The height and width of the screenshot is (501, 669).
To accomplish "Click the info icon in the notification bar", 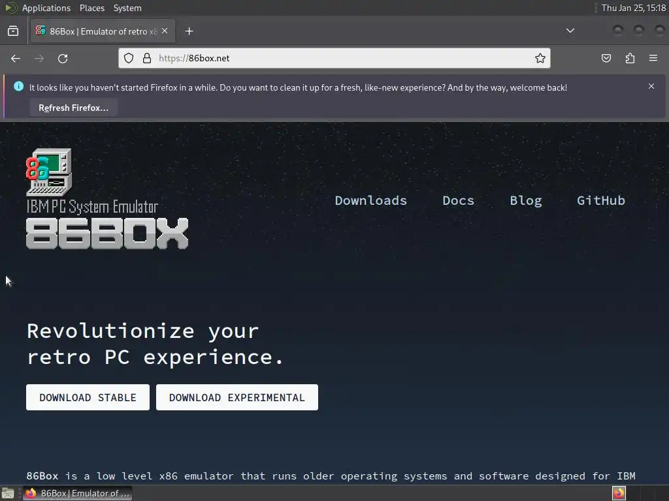I will [18, 87].
